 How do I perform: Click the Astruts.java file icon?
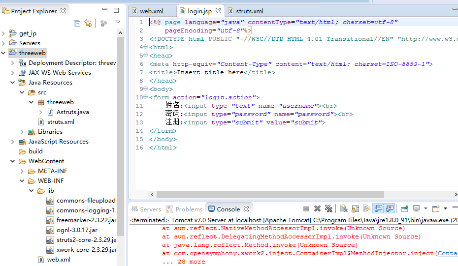point(50,112)
